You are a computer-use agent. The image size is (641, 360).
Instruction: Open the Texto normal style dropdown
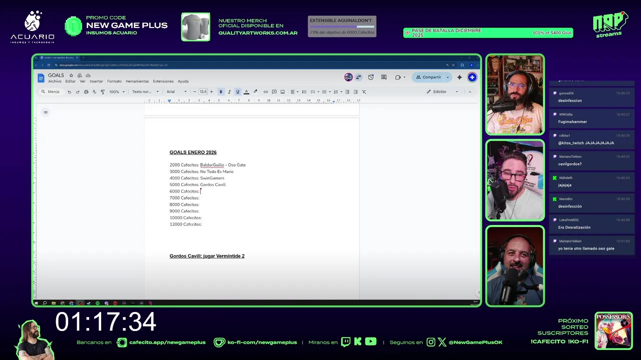(x=145, y=92)
